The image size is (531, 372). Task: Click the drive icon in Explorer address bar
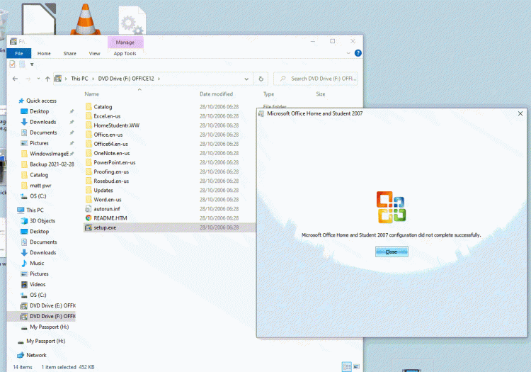(58, 79)
